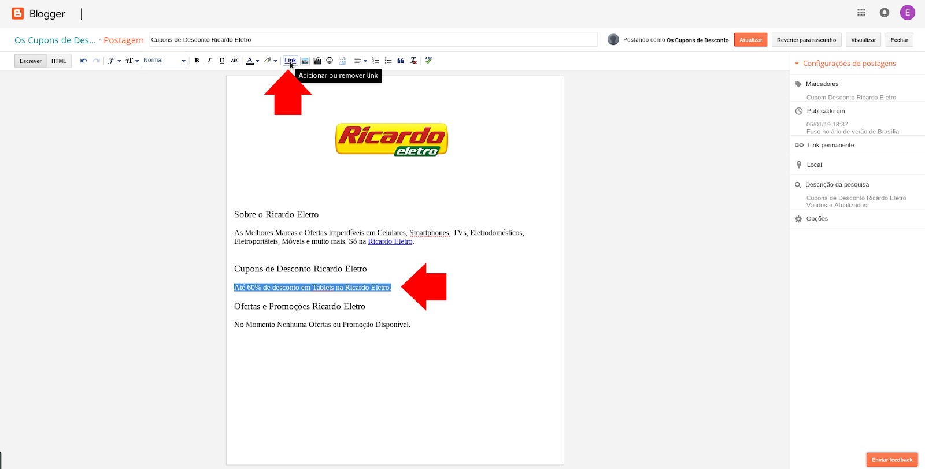Open the Os Cupons de Des... blog link
Screen dimensions: 925x469
tap(55, 40)
